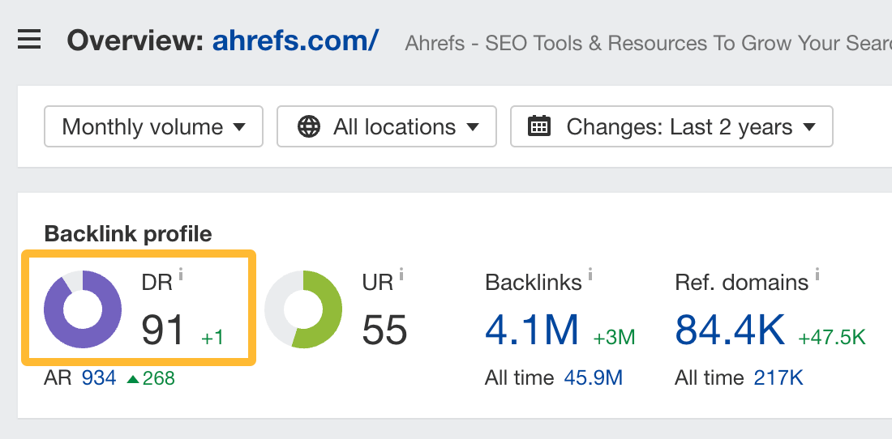Click the Backlinks info icon
Screen dimensions: 892x439
[x=590, y=275]
